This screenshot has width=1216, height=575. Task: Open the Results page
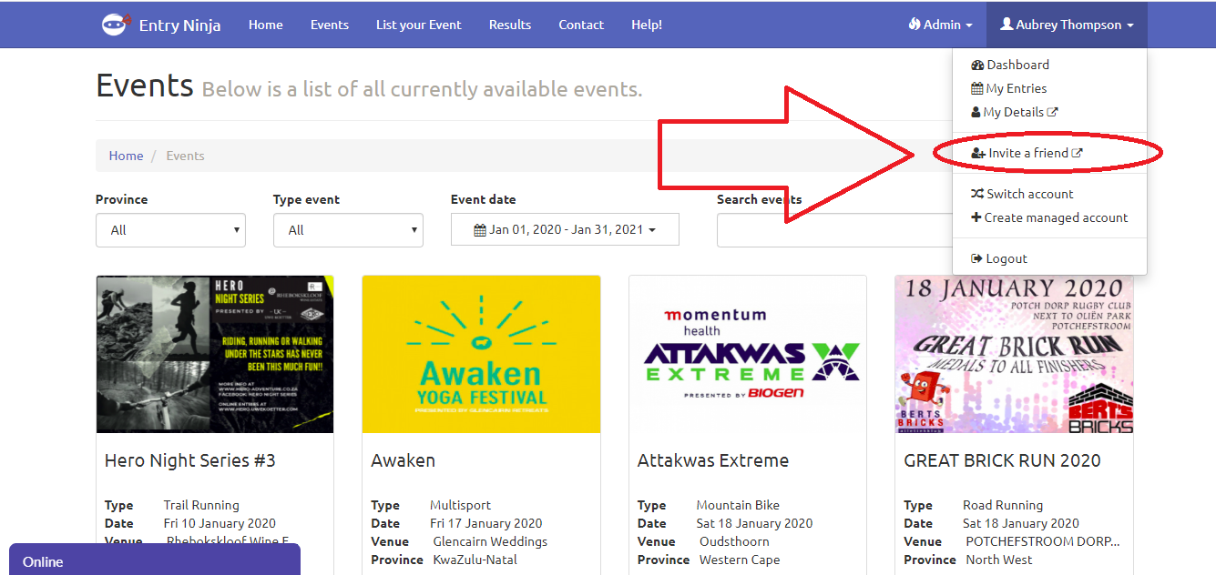click(510, 25)
